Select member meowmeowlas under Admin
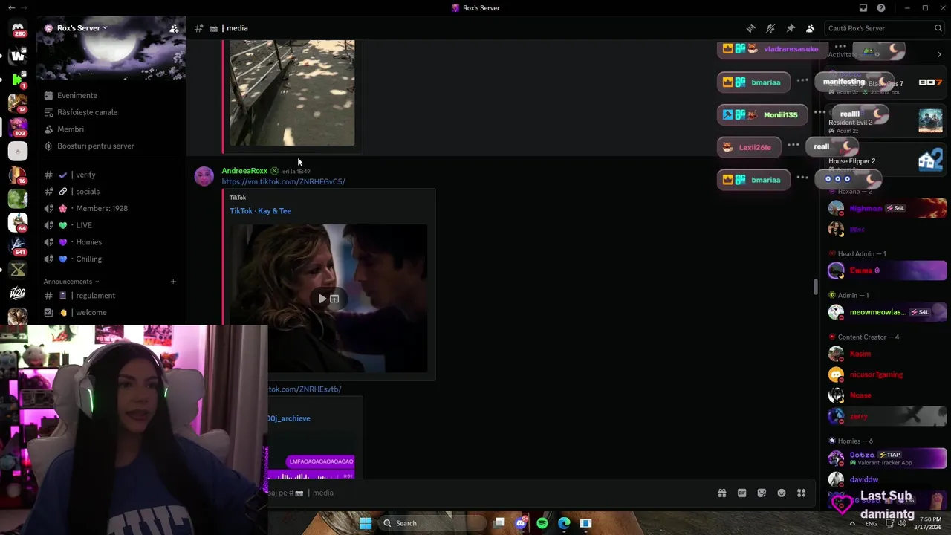The image size is (951, 535). 887,312
